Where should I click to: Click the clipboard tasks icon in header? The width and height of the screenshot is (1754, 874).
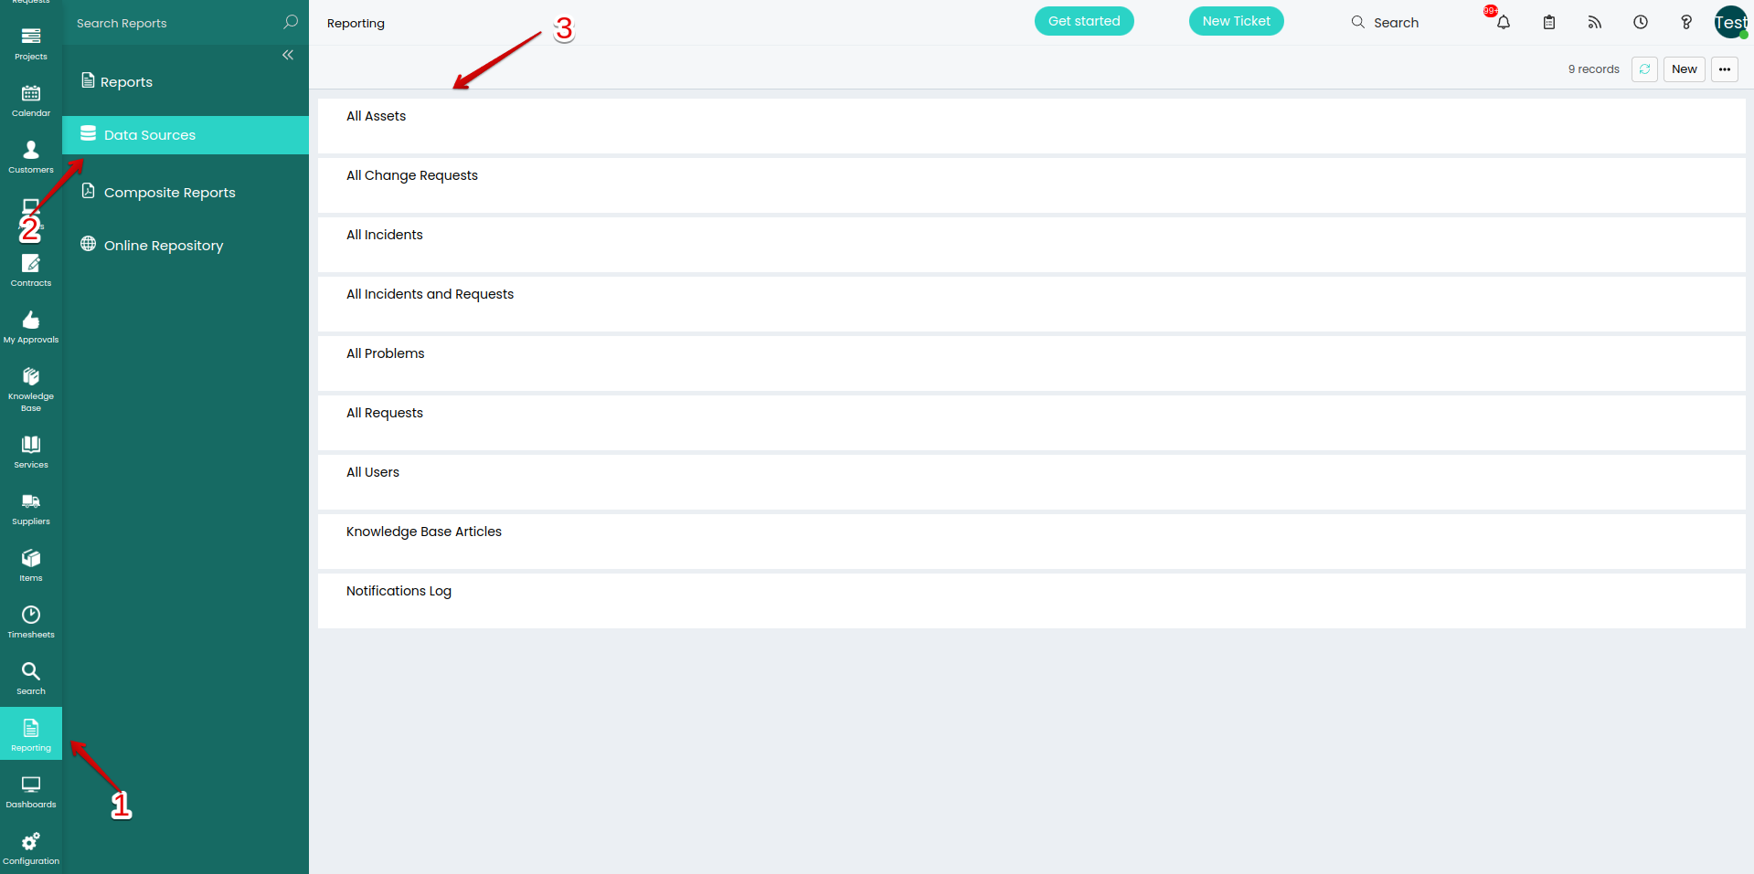1548,23
